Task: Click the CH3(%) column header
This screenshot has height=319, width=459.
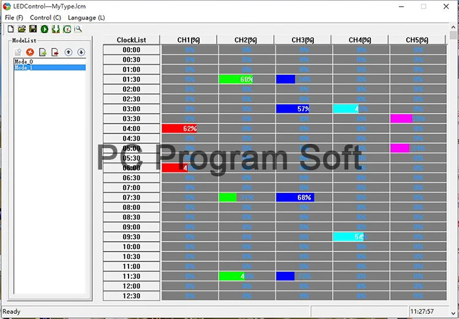Action: coord(303,40)
